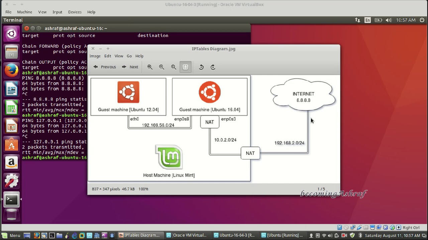Show the guest clock at 10:57 AM

point(406,20)
